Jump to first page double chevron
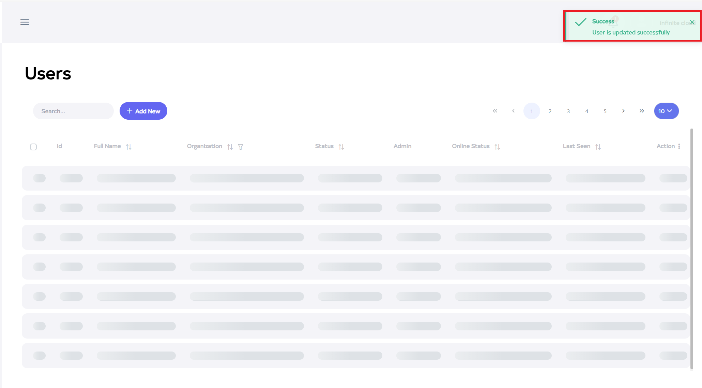This screenshot has width=702, height=388. click(x=495, y=111)
